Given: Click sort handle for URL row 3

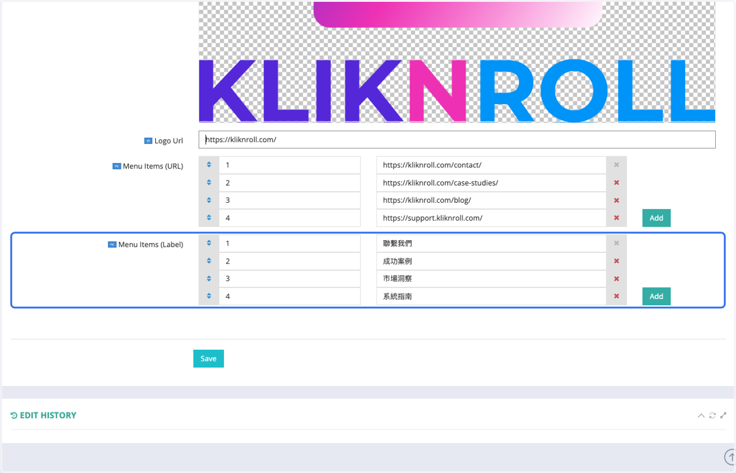Looking at the screenshot, I should pos(209,200).
